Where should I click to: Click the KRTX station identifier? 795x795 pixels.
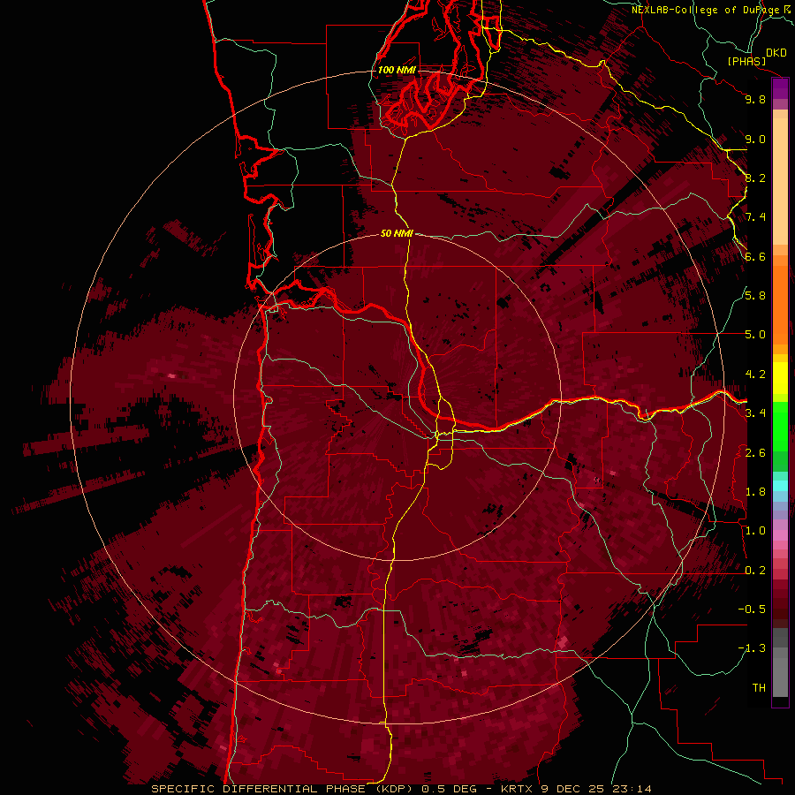pyautogui.click(x=517, y=789)
